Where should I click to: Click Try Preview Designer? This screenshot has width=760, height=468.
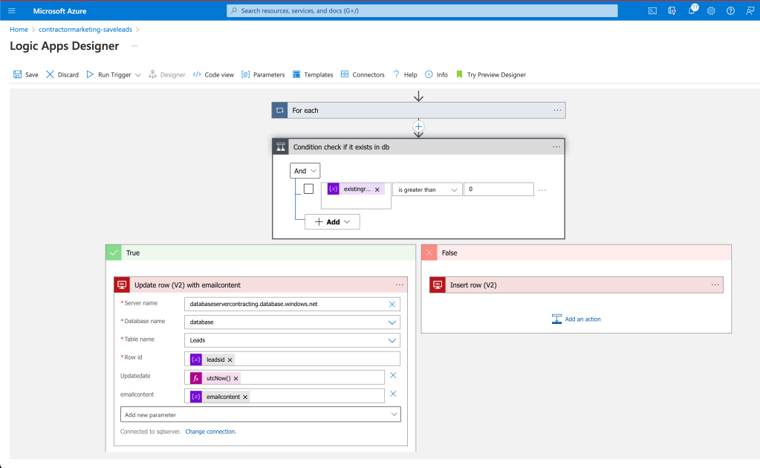point(491,74)
